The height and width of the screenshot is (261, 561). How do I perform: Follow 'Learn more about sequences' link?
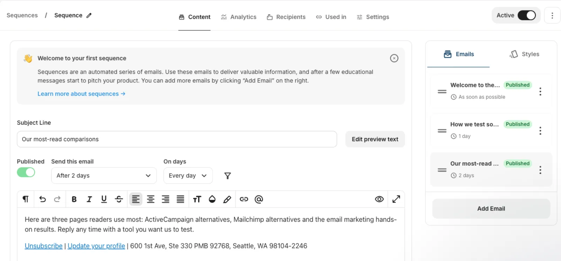point(81,94)
